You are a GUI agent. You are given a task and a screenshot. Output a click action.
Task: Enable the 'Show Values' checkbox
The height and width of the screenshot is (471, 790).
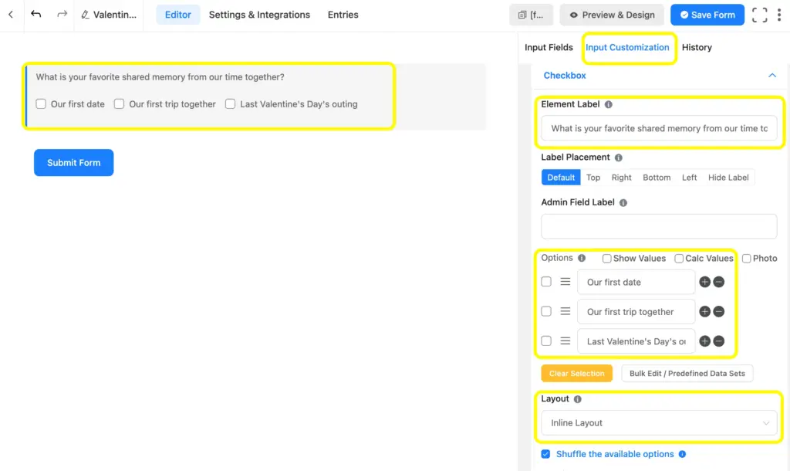point(607,258)
